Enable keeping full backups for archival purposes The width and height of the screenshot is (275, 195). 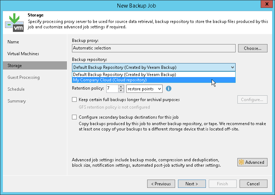coord(74,100)
